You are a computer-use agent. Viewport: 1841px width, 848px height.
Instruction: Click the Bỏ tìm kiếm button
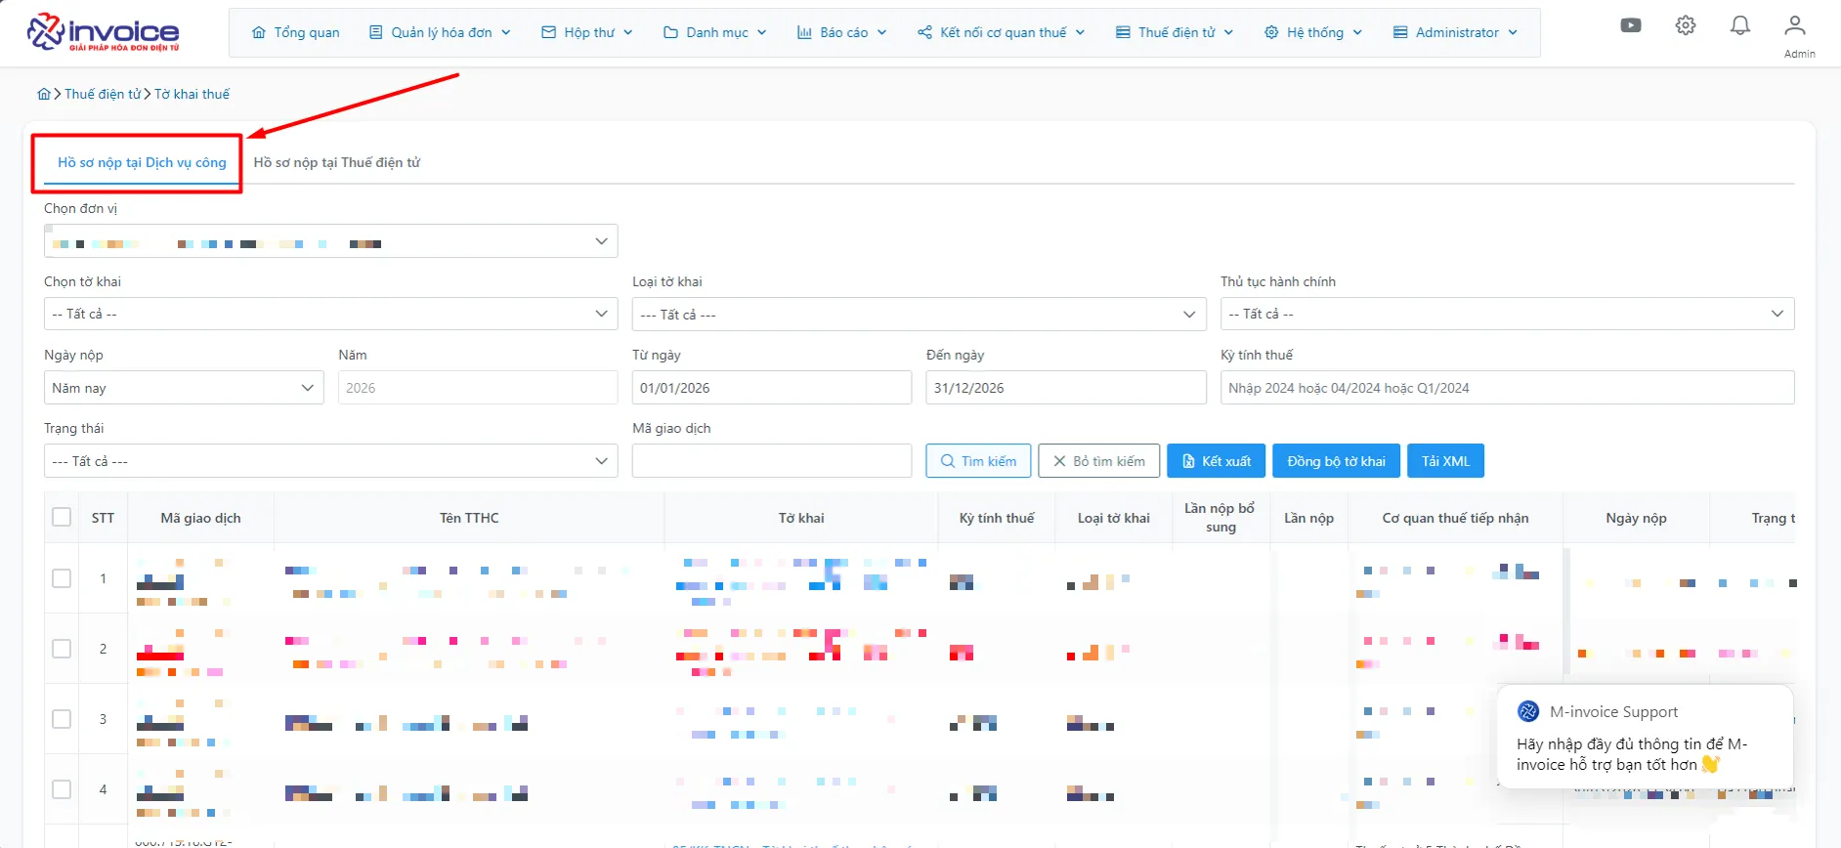click(1099, 461)
